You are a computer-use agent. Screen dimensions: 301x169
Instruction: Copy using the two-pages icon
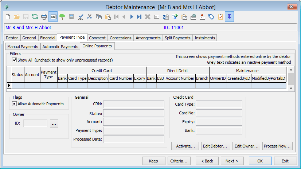pyautogui.click(x=99, y=17)
